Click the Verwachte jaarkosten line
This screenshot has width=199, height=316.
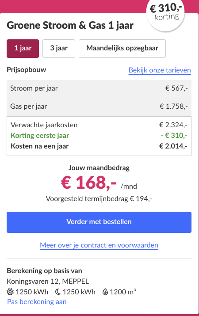(99, 125)
